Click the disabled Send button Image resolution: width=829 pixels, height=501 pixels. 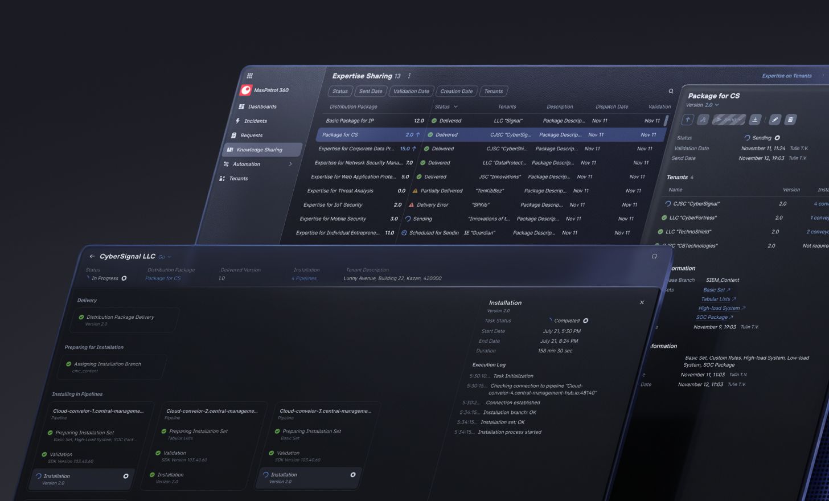click(729, 120)
